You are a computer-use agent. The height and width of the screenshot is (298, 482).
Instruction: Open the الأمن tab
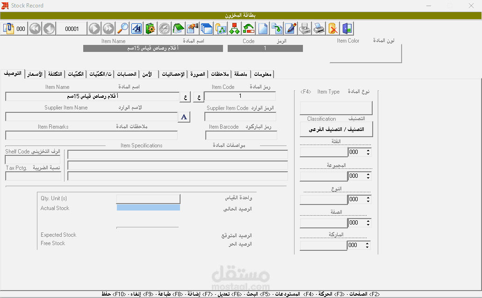[x=149, y=74]
